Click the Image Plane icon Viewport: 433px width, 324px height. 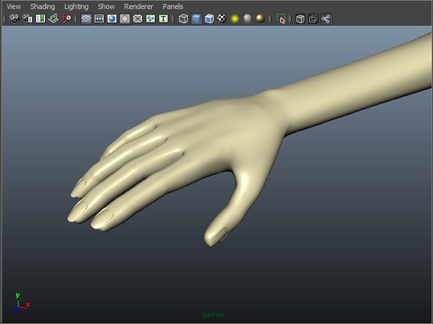53,18
